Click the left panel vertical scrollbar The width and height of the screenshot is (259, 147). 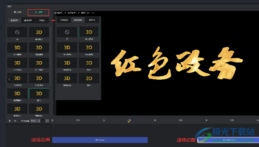click(50, 56)
